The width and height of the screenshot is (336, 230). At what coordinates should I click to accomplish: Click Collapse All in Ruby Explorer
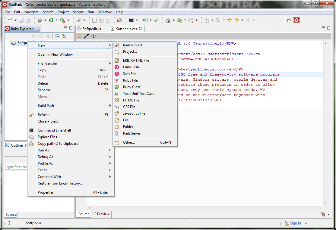pos(57,36)
